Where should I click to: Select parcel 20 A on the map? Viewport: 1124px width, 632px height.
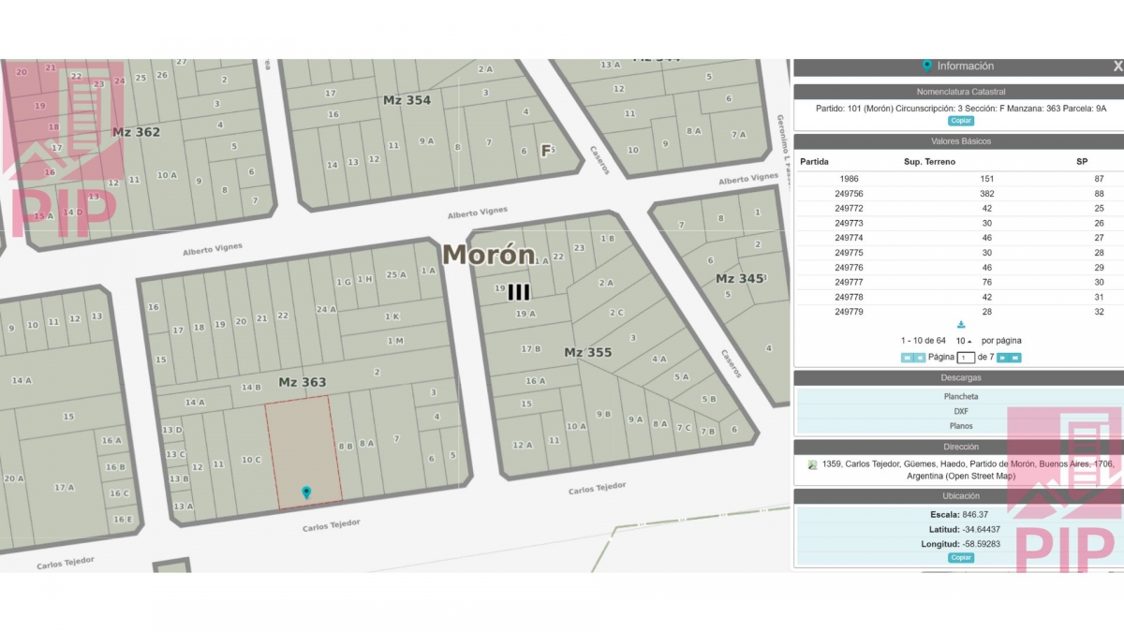pyautogui.click(x=13, y=478)
